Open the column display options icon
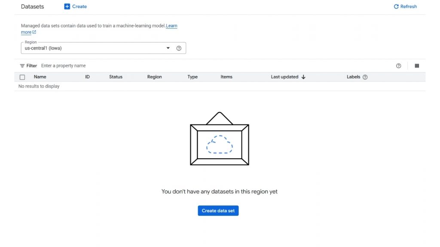 tap(416, 66)
